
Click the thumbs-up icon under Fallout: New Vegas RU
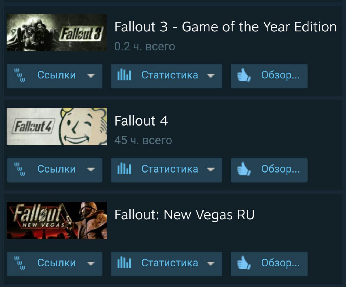click(x=244, y=263)
